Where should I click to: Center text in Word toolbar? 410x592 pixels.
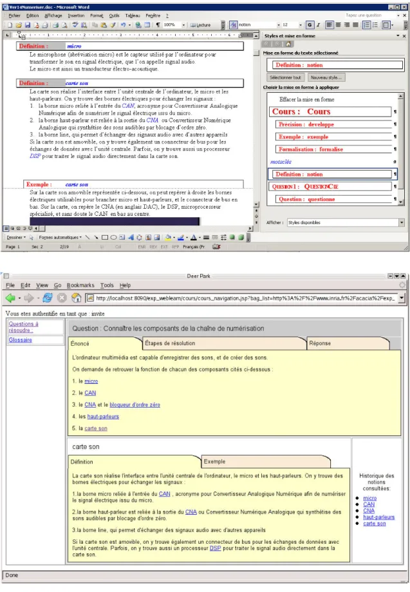tap(339, 25)
